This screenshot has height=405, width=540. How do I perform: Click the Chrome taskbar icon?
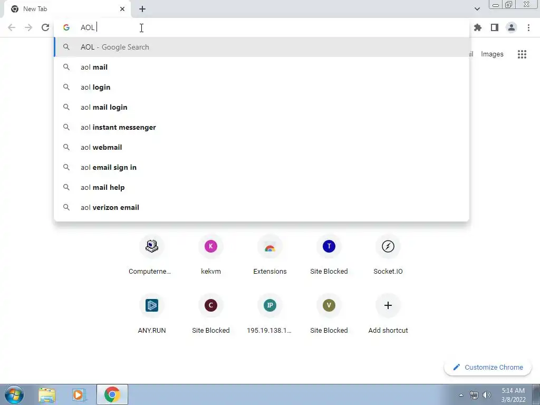click(112, 394)
